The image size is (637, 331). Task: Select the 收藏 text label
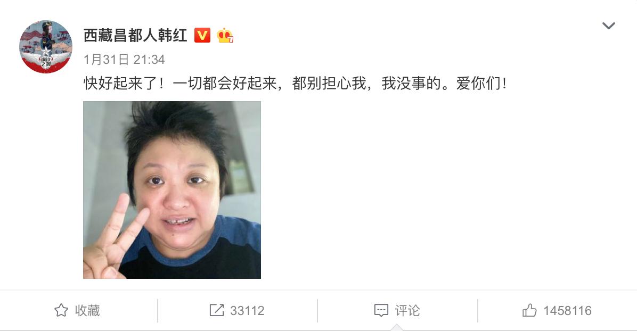click(x=87, y=311)
